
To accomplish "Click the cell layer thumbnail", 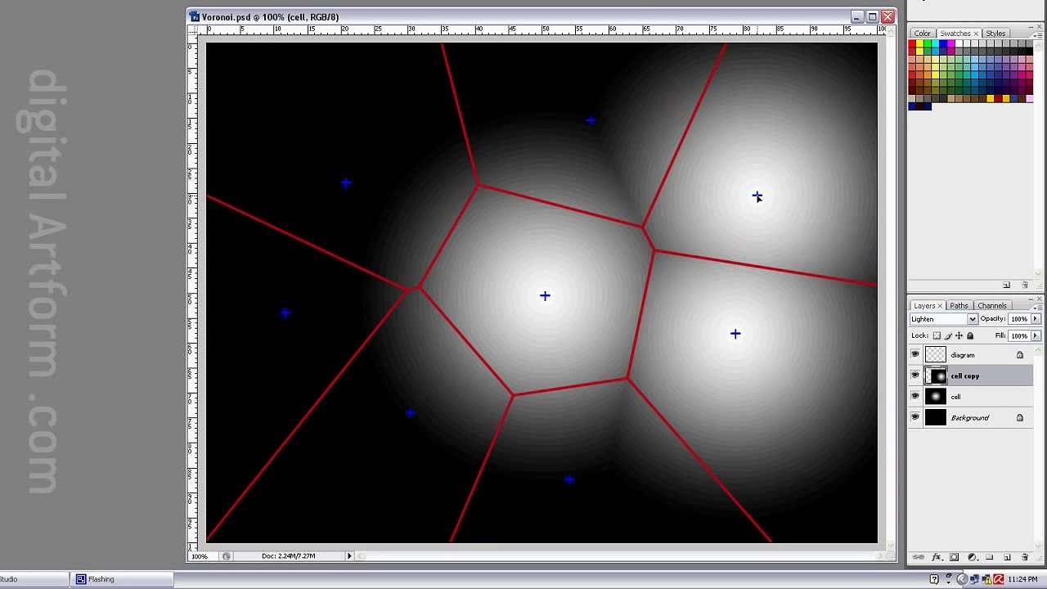I will (x=936, y=397).
